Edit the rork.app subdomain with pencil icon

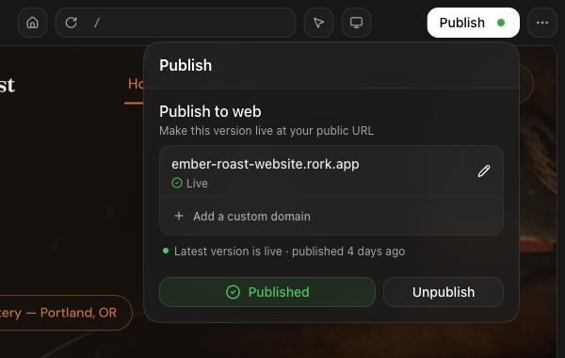click(484, 171)
